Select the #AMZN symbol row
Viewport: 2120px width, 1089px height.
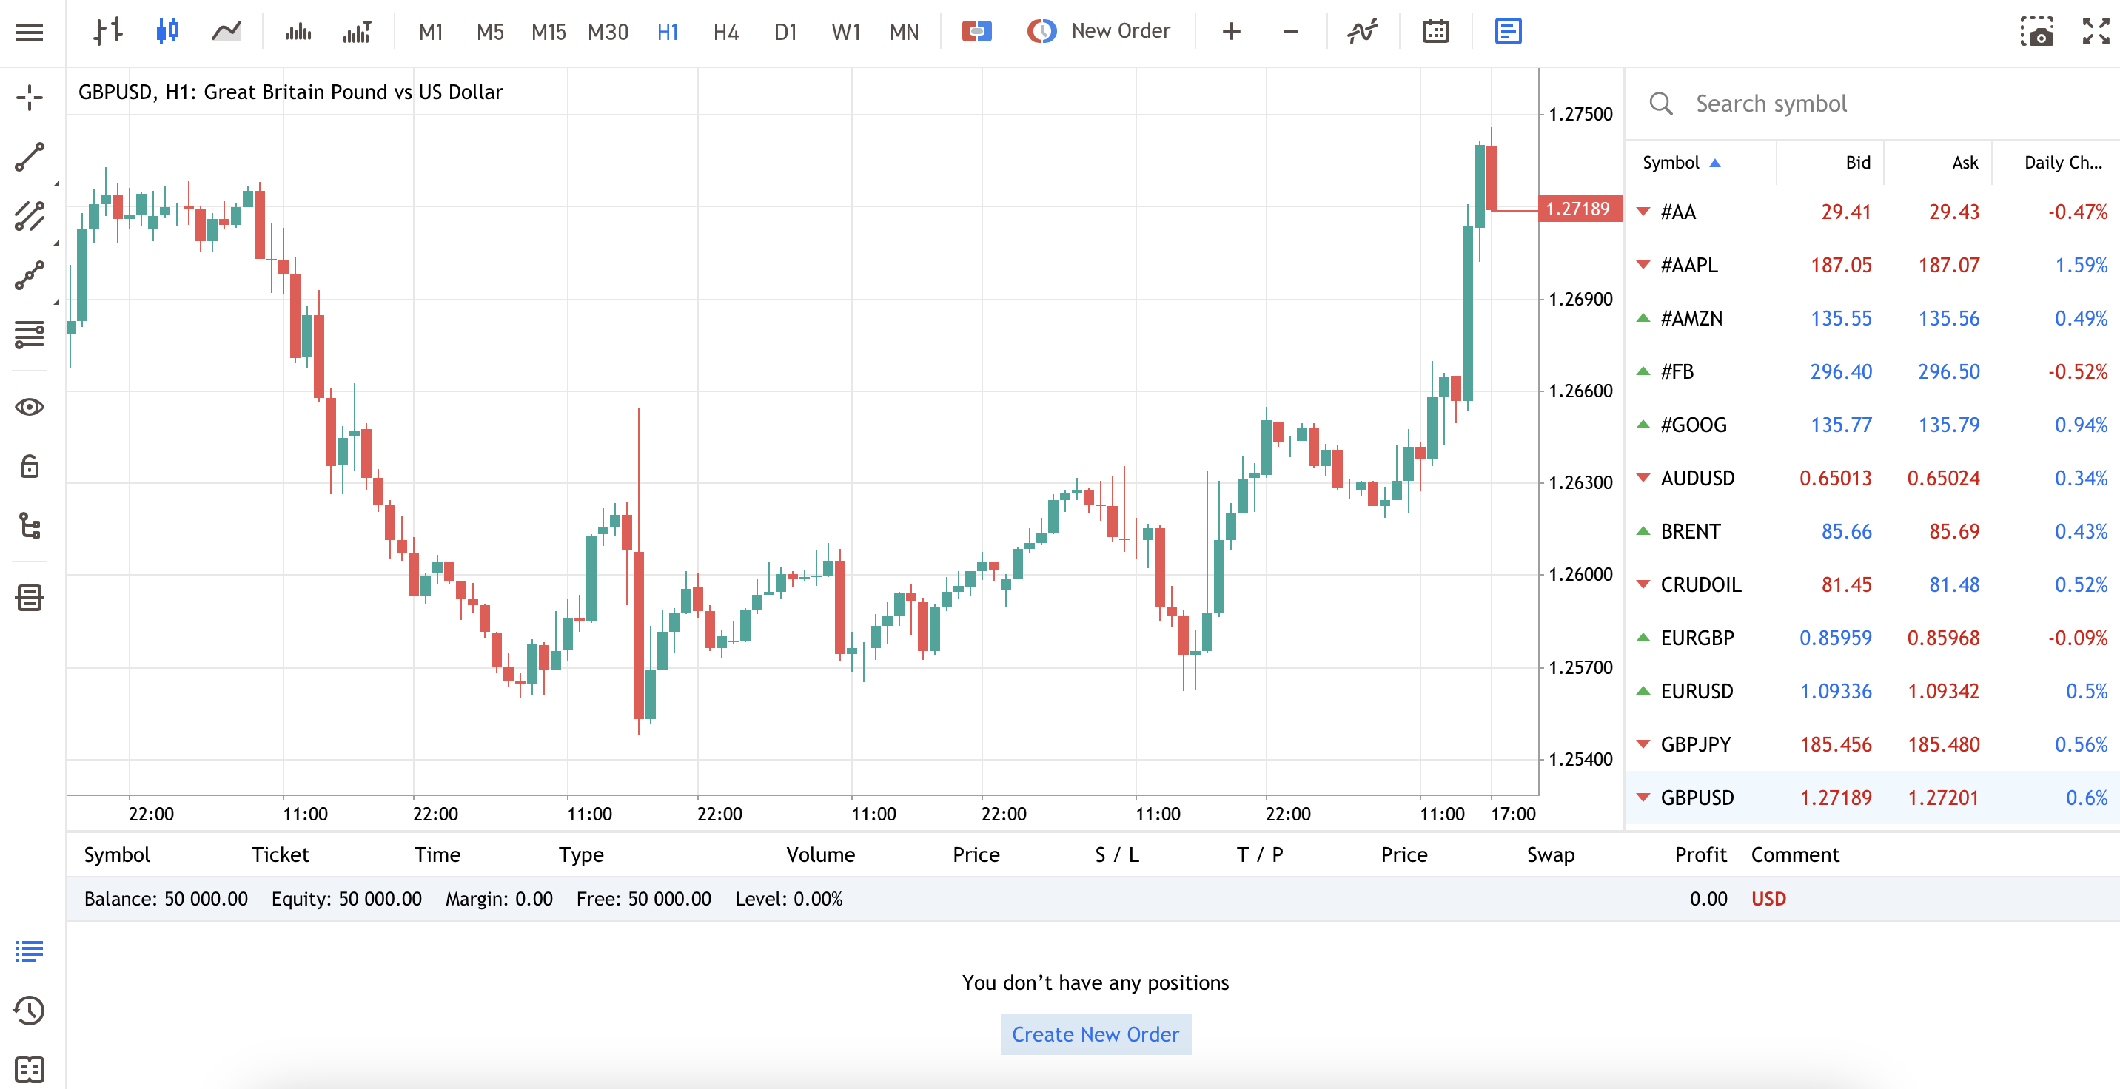pos(1872,318)
